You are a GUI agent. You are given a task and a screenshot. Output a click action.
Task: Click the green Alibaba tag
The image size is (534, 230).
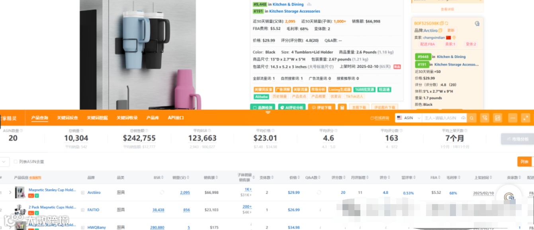[261, 96]
